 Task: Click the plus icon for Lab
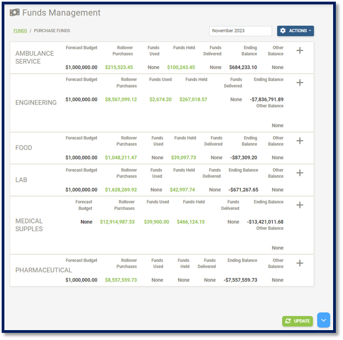click(300, 173)
